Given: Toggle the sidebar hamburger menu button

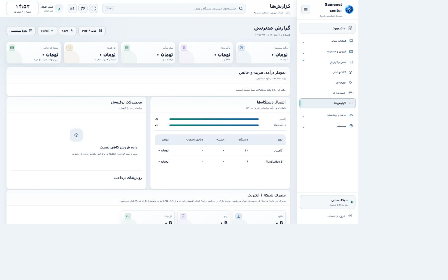Looking at the screenshot, I should point(305,10).
